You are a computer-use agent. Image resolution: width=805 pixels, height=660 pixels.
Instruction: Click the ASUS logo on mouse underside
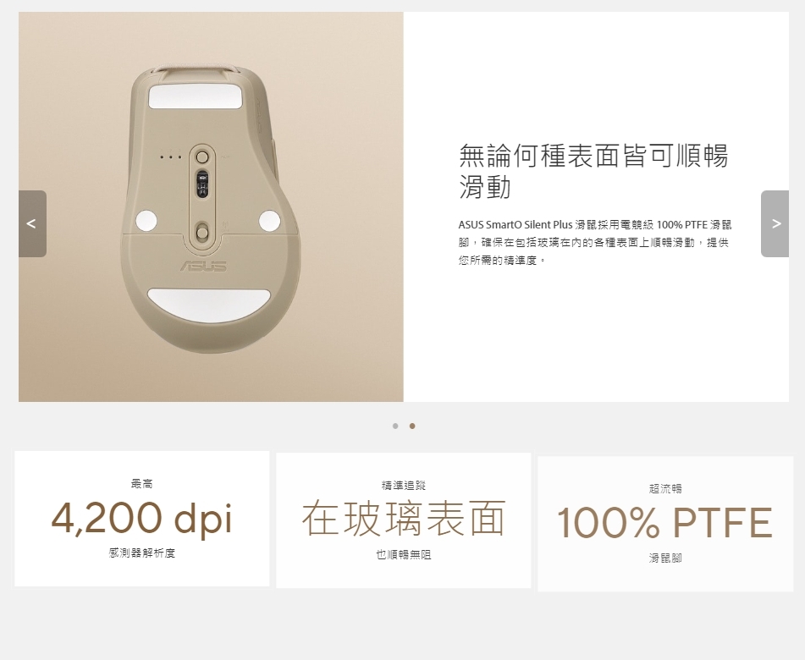click(203, 266)
